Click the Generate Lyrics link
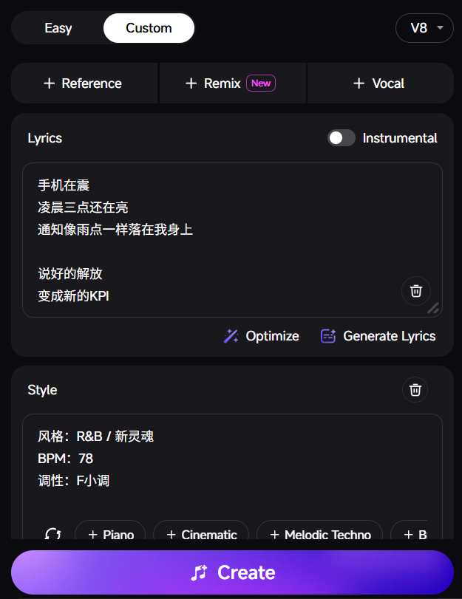The width and height of the screenshot is (462, 599). click(389, 336)
